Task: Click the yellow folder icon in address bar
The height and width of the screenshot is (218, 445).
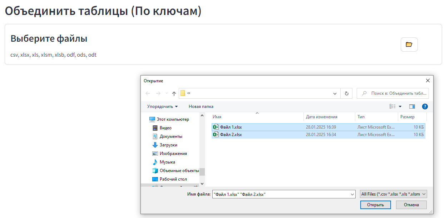Action: [x=183, y=93]
